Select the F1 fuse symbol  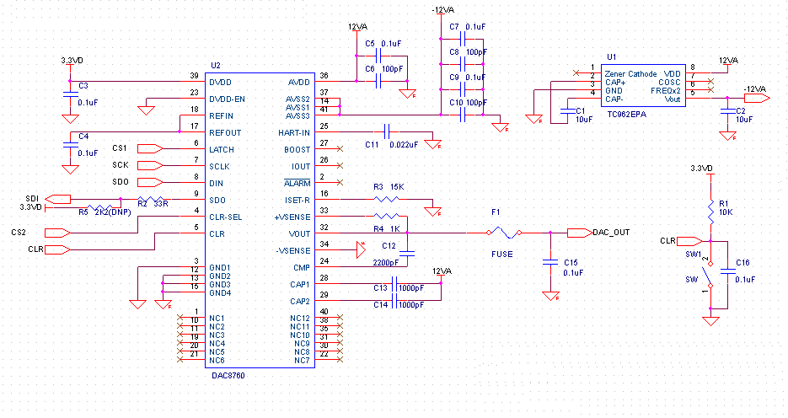coord(503,233)
